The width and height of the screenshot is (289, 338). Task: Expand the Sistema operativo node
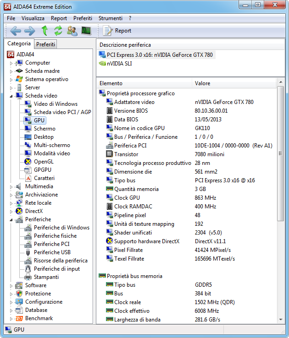coord(11,80)
